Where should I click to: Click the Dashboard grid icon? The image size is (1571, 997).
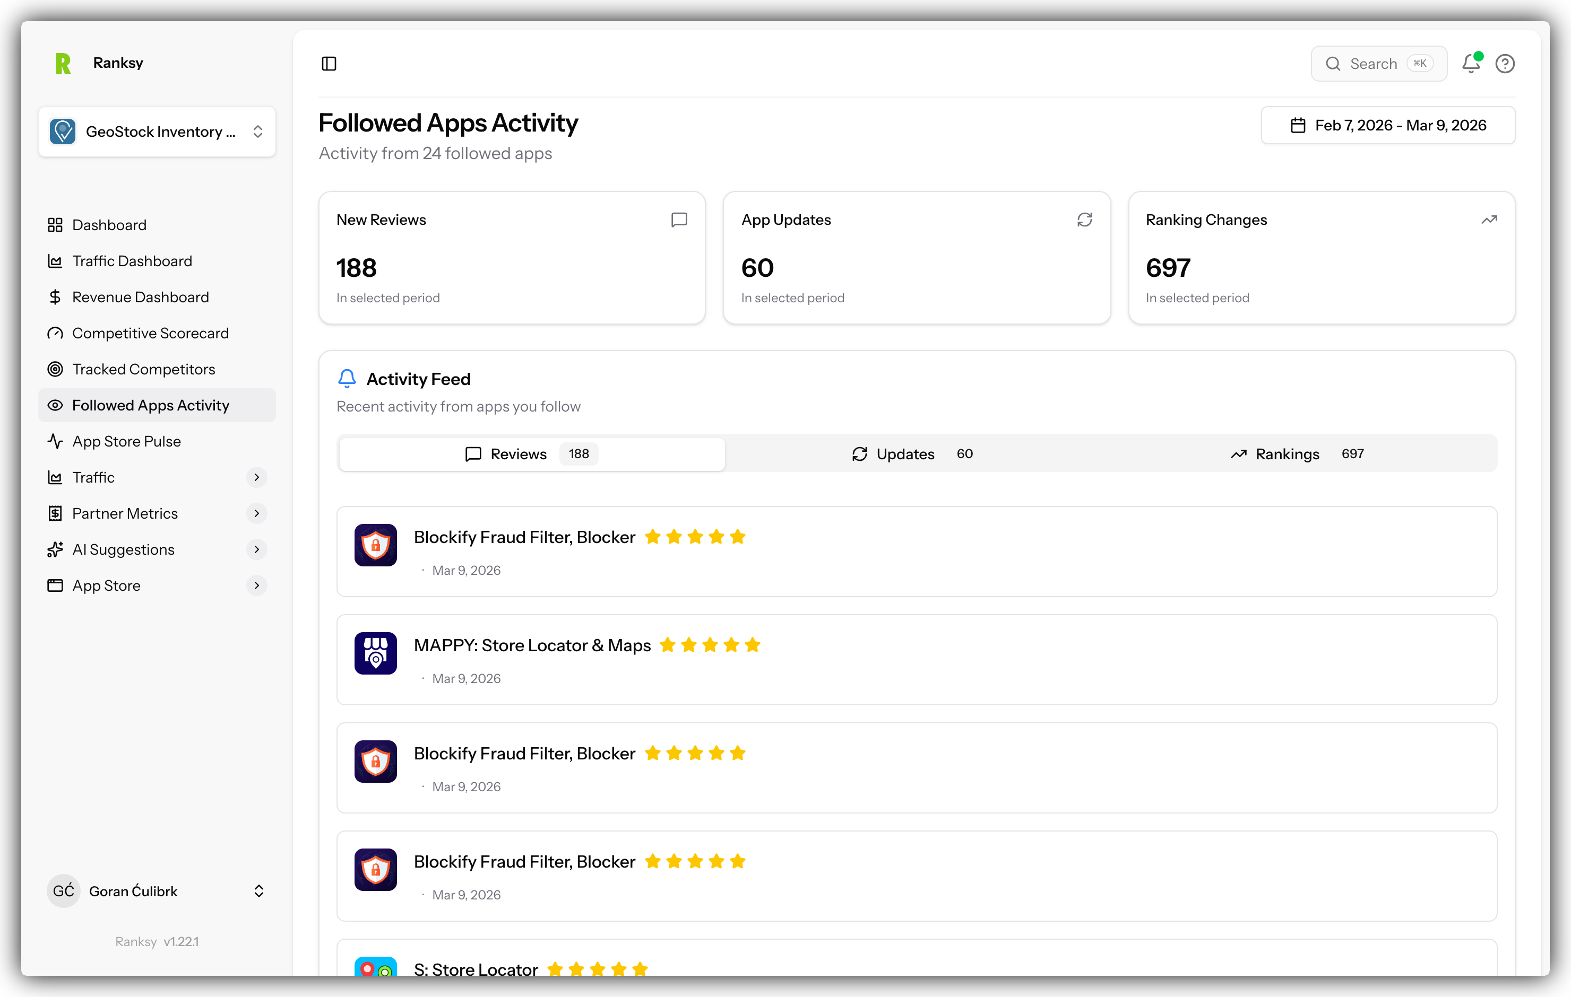tap(55, 225)
